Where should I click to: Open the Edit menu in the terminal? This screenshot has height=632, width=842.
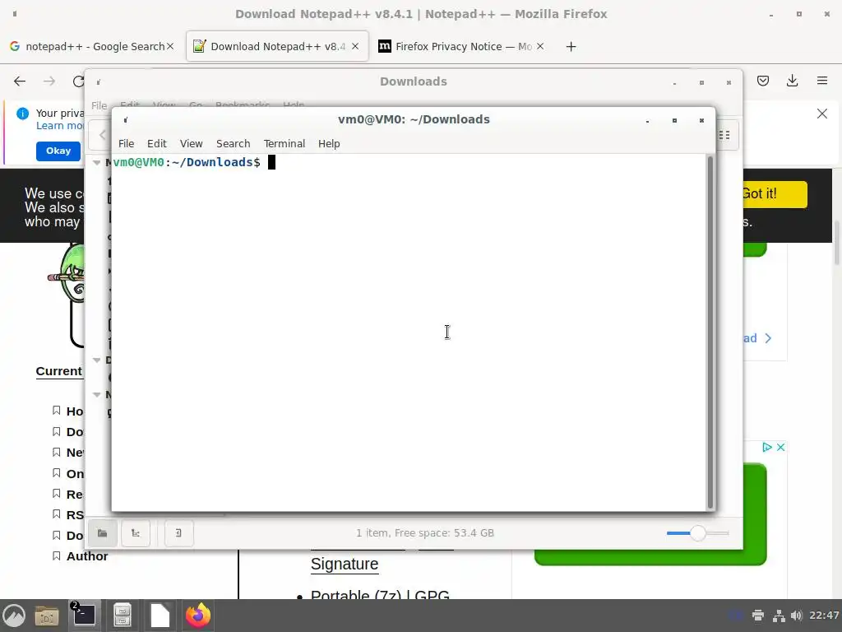click(x=157, y=143)
